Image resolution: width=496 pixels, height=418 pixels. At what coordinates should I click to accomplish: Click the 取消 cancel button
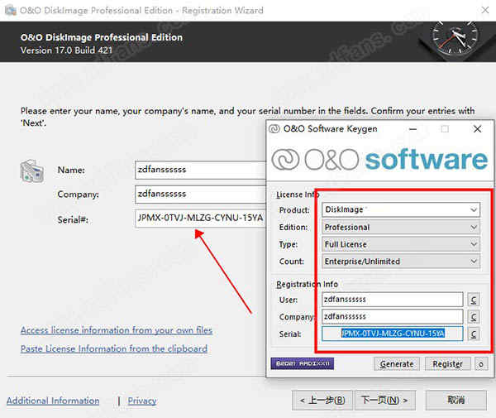[455, 401]
